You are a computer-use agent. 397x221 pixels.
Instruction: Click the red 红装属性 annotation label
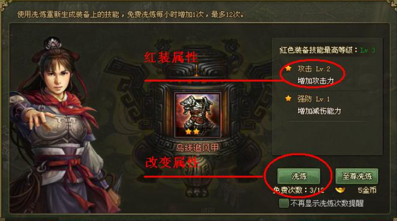[172, 58]
